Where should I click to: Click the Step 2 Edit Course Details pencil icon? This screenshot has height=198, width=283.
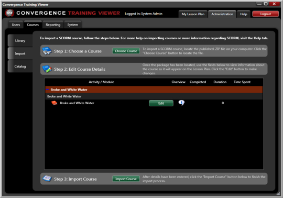(47, 69)
